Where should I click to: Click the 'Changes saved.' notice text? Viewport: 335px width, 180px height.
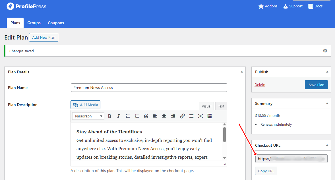(x=22, y=51)
